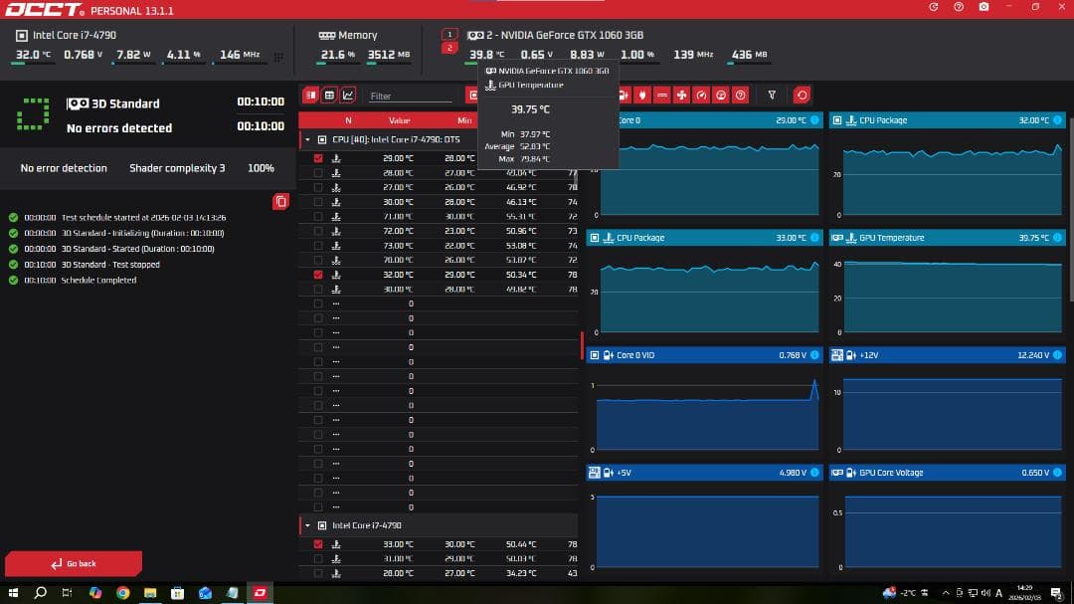Click the power plug filter icon
Image resolution: width=1074 pixels, height=604 pixels.
(643, 96)
